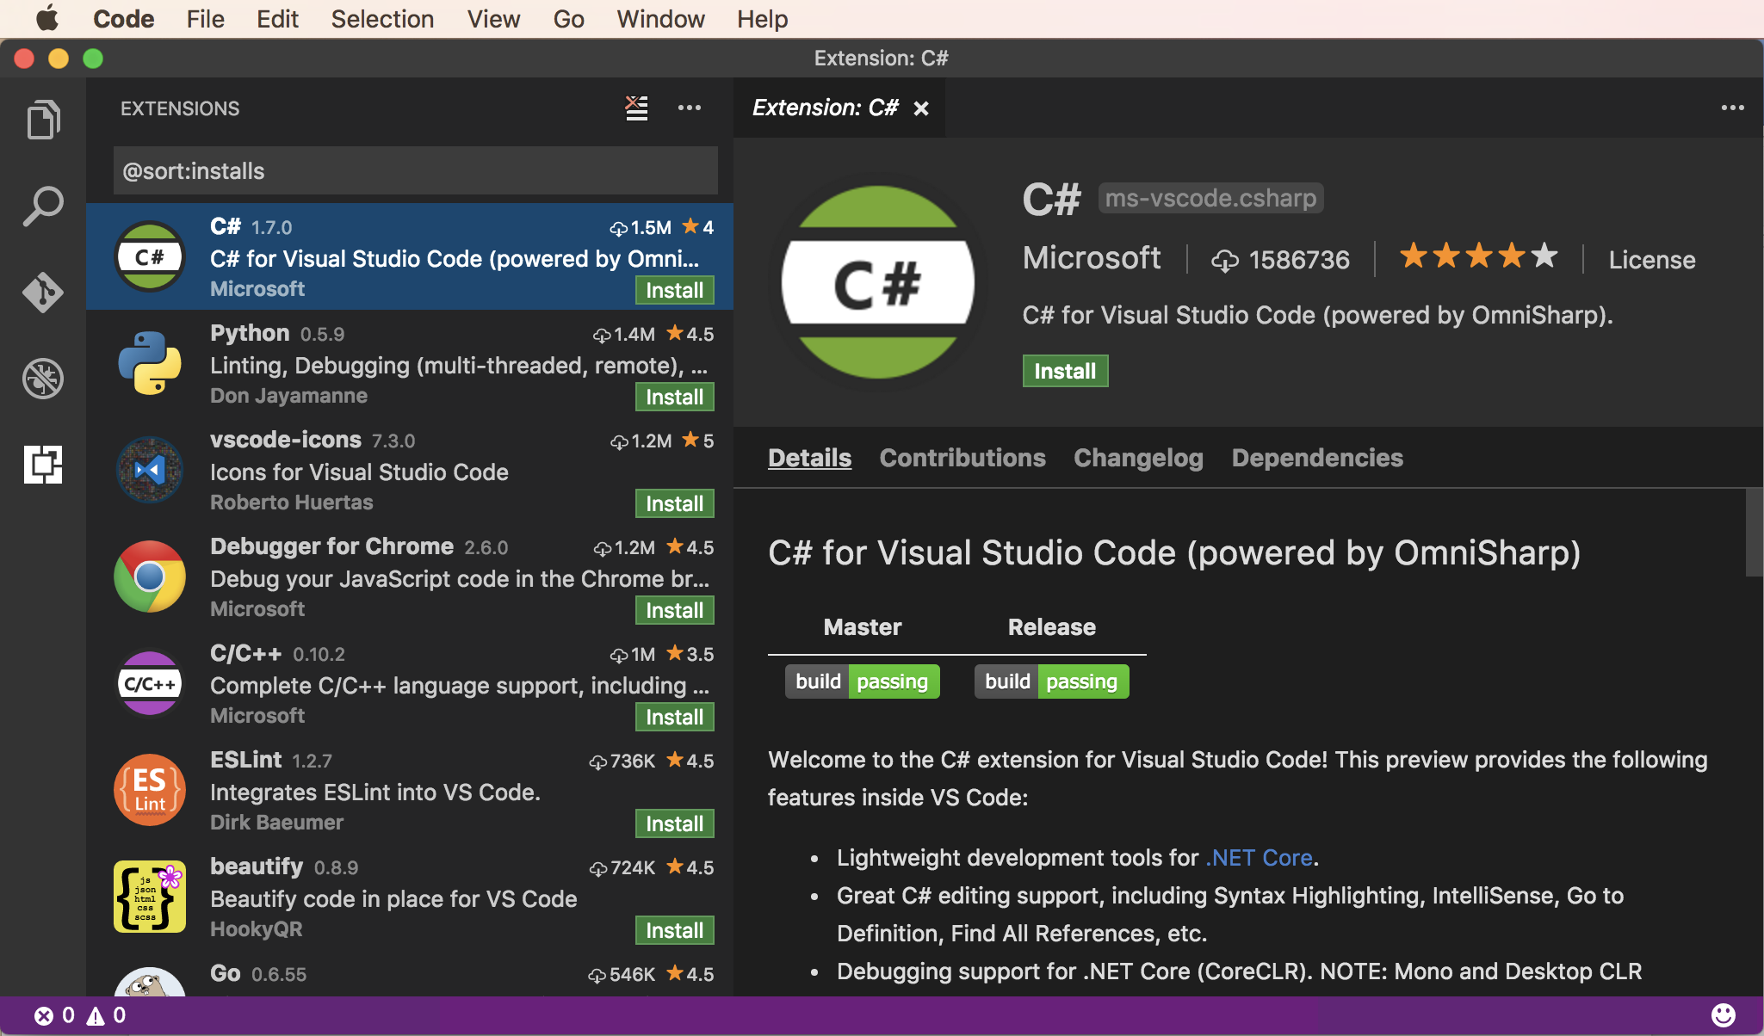Install the ESLint extension
The height and width of the screenshot is (1036, 1764).
[675, 823]
